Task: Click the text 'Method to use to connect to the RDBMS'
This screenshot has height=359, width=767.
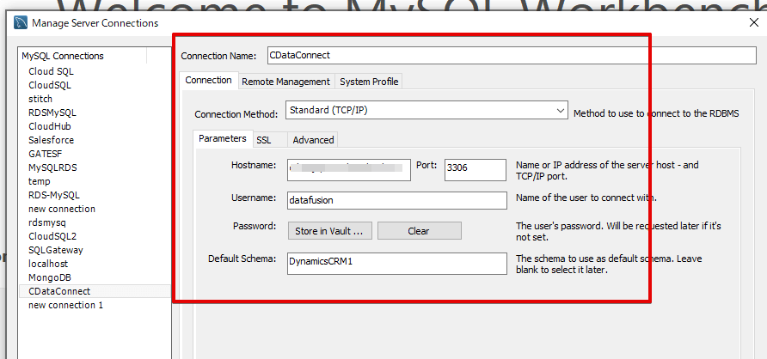Action: 656,113
